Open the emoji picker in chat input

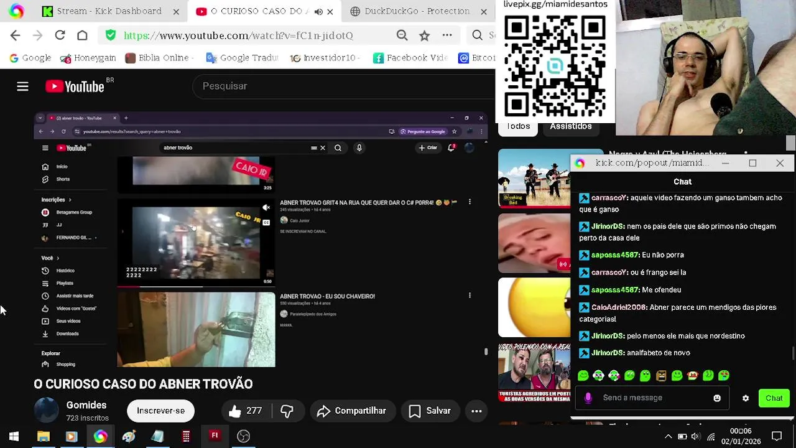pyautogui.click(x=717, y=398)
